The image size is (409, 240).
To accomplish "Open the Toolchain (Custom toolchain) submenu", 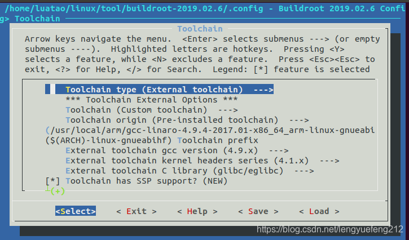I will 152,110.
